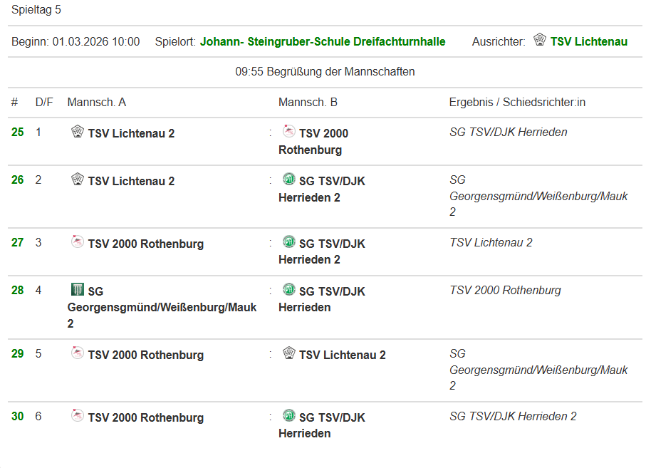The image size is (646, 468).
Task: Click TSV 2000 Rothenburg logo in match 25
Action: point(289,132)
